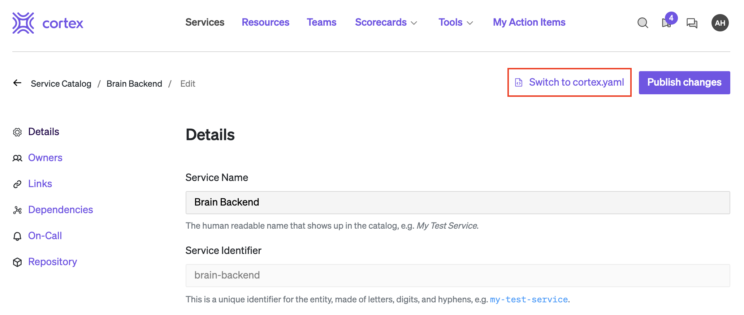Click the my-test-service example code text
744x315 pixels.
click(529, 299)
